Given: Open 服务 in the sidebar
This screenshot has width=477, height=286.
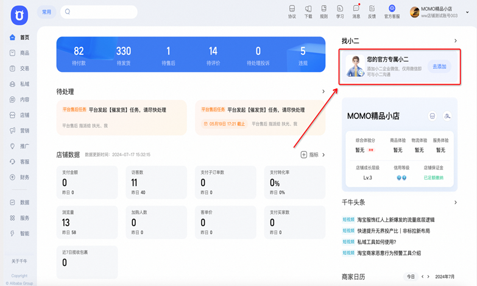Looking at the screenshot, I should (19, 218).
